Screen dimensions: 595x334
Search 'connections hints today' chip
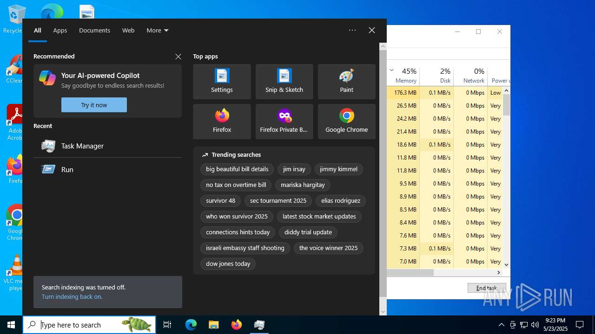pyautogui.click(x=238, y=232)
